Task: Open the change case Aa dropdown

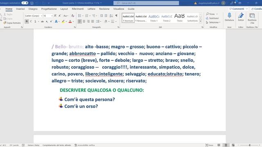Action: pyautogui.click(x=65, y=16)
